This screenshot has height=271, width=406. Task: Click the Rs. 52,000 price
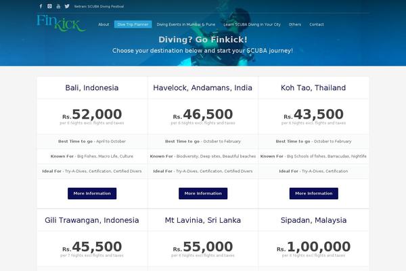point(92,114)
